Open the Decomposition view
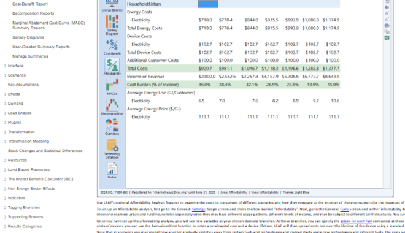The image size is (405, 233). (112, 107)
